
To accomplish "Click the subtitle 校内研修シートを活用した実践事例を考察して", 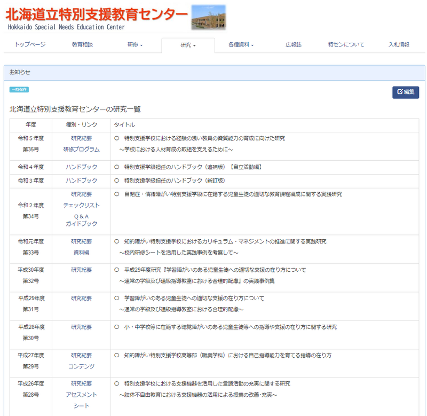I will [179, 253].
